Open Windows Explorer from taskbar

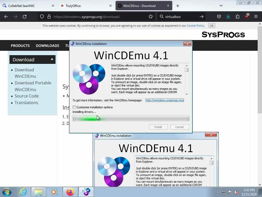tap(39, 192)
